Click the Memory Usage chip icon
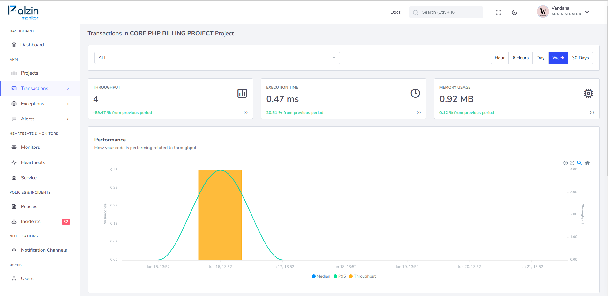 pyautogui.click(x=589, y=93)
